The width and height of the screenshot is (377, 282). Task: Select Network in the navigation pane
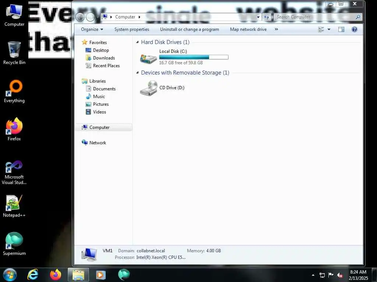pos(98,143)
